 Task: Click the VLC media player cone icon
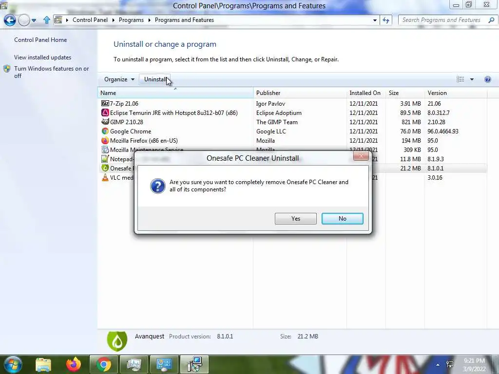click(105, 177)
